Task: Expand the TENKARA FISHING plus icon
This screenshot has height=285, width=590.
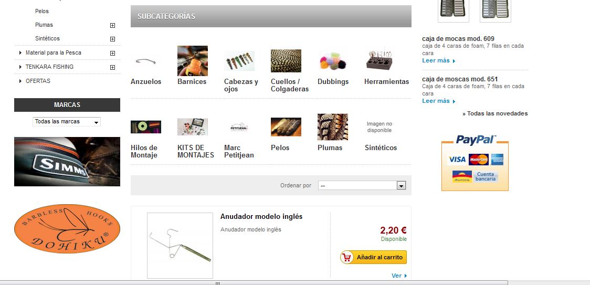Action: (112, 67)
